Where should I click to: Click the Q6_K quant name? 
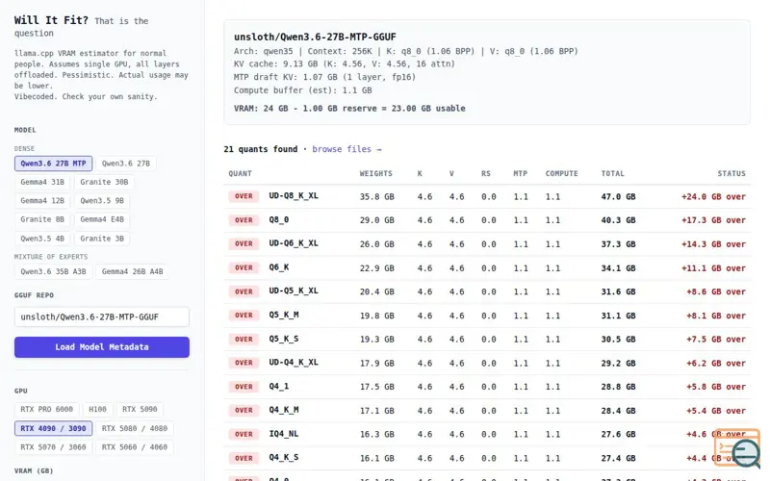[x=278, y=267]
